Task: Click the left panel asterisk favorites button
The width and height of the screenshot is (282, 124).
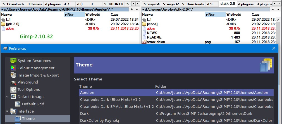Action: [x=132, y=9]
